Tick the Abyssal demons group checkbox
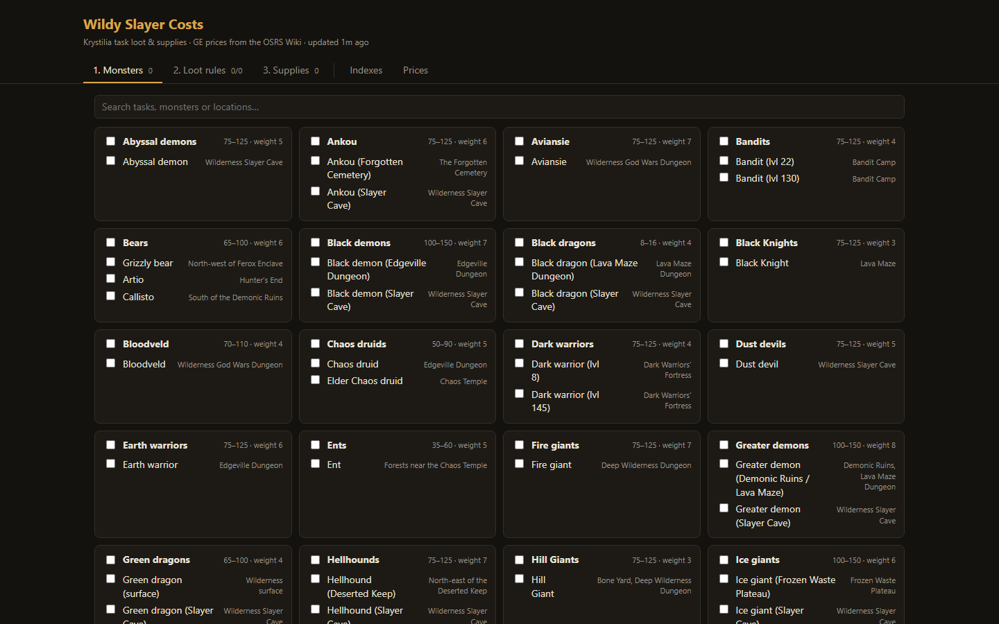 tap(110, 141)
